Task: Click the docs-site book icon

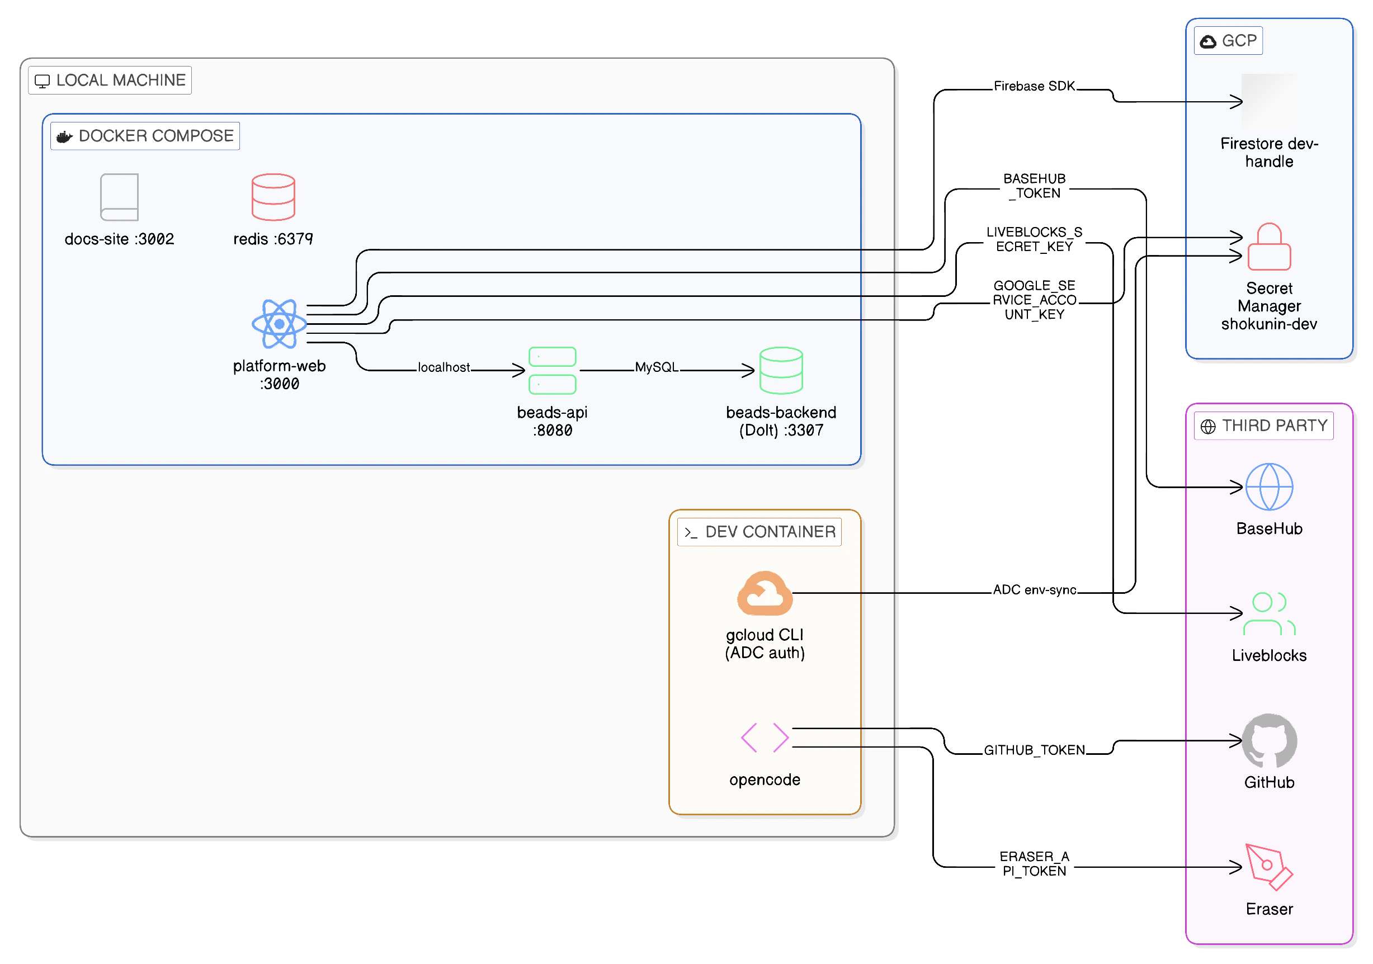Action: (120, 197)
